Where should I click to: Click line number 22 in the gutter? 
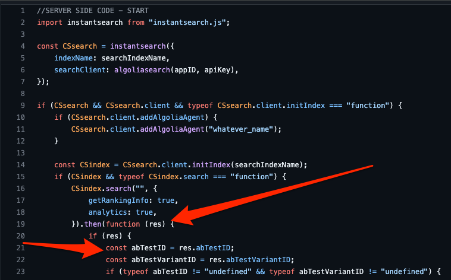click(x=21, y=260)
